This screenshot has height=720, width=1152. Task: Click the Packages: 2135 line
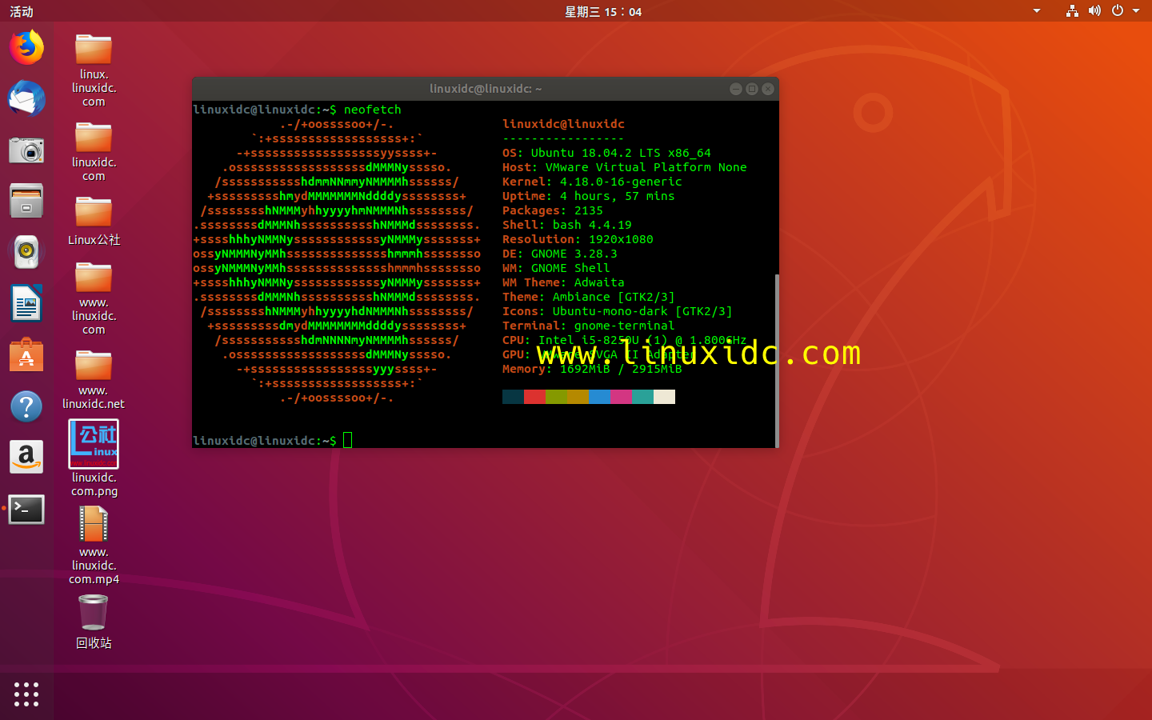coord(553,210)
